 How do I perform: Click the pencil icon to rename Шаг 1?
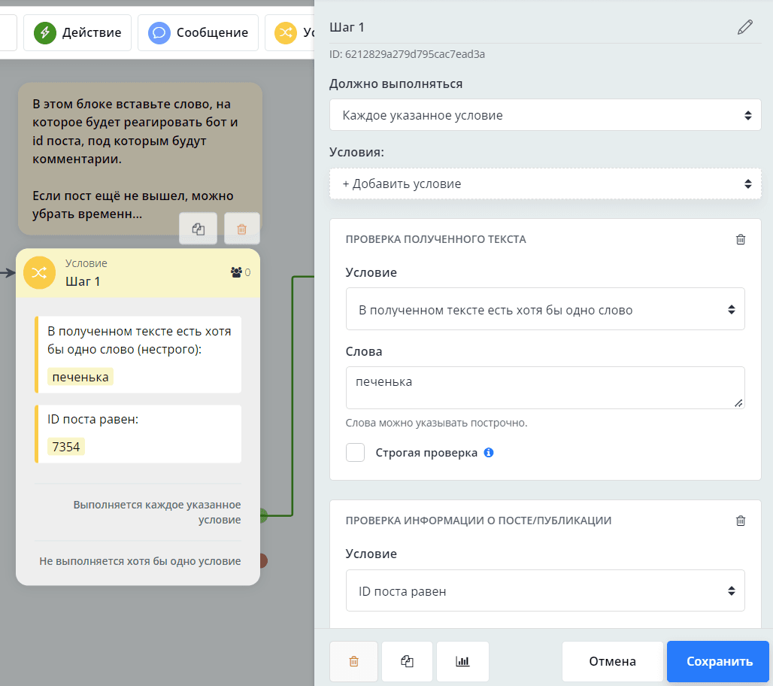point(744,28)
